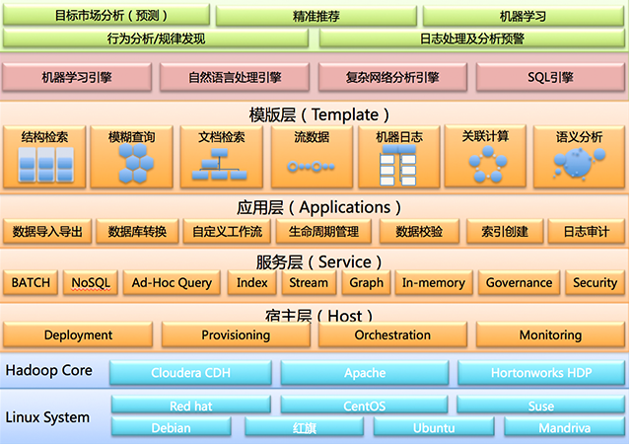Click the 文档检索 hierarchy icon
The image size is (631, 446).
[221, 168]
